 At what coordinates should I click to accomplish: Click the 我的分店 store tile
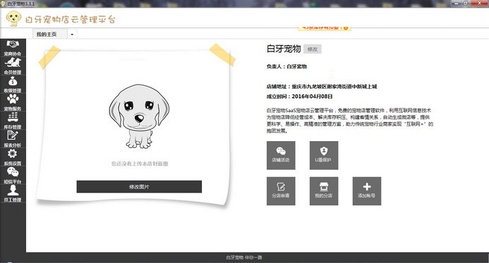[x=324, y=191]
